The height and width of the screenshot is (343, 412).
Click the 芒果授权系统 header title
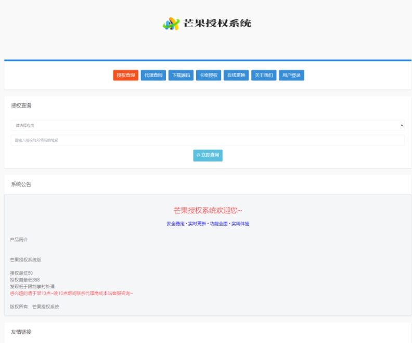(x=217, y=23)
